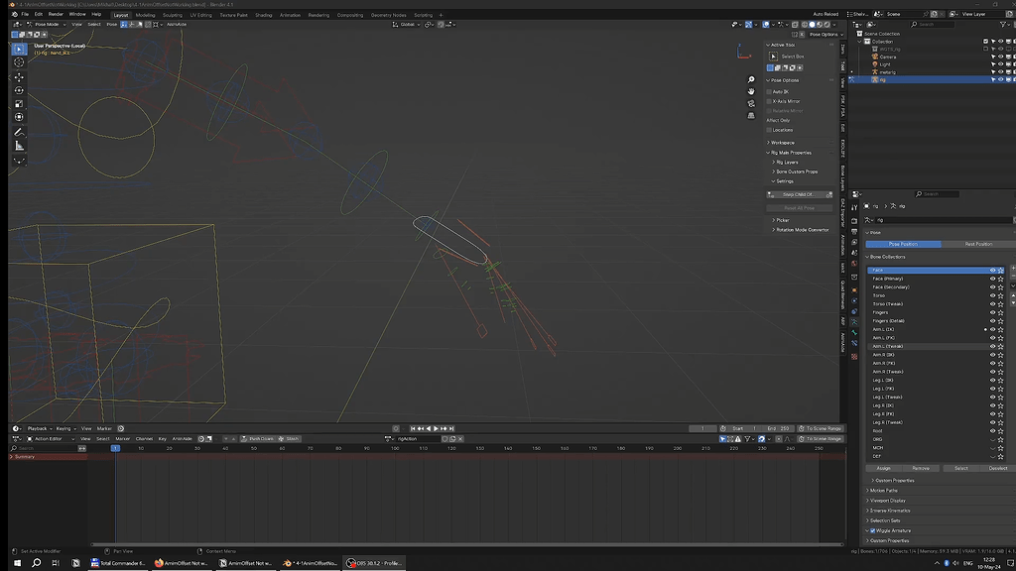The width and height of the screenshot is (1016, 571).
Task: Choose the Scale tool
Action: 19,103
